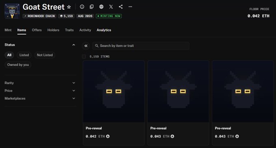Select the Listed status filter
This screenshot has width=276, height=148.
(24, 55)
